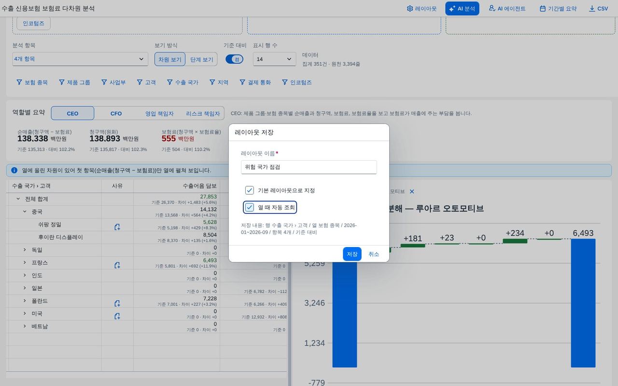Viewport: 618px width, 386px height.
Task: Open the 제품 그룹 filter
Action: point(74,83)
